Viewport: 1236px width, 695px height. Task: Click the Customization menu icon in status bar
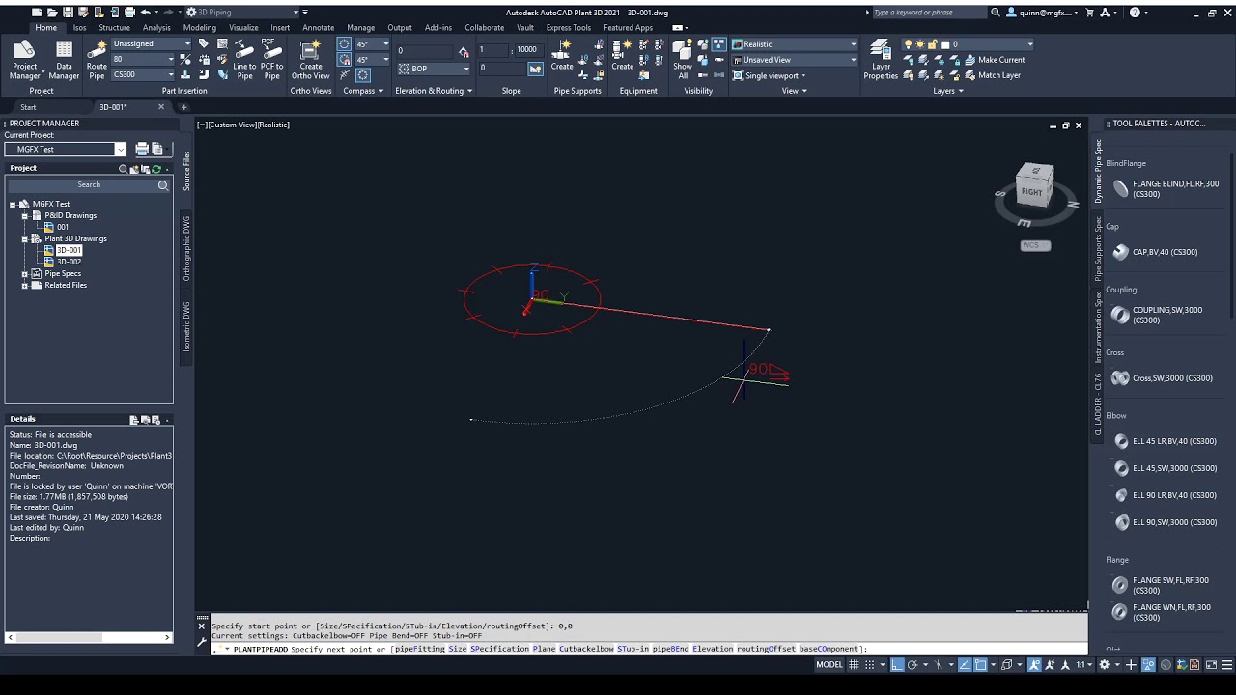[1227, 664]
